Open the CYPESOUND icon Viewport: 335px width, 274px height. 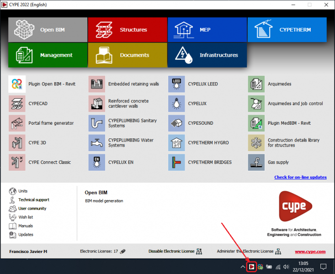pos(176,123)
